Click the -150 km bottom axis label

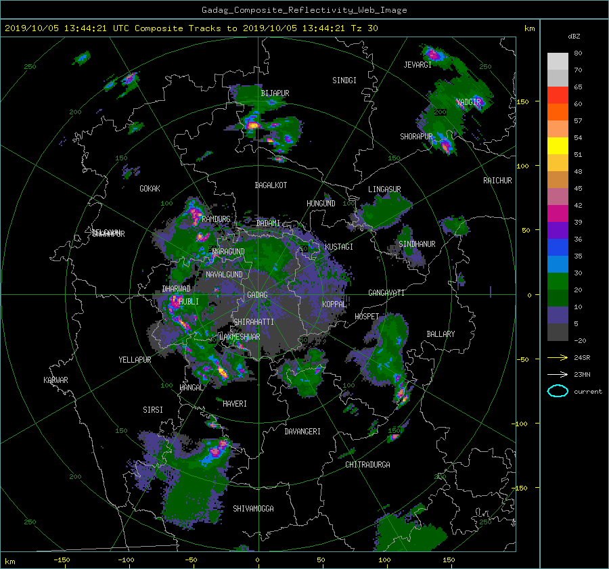click(x=62, y=560)
